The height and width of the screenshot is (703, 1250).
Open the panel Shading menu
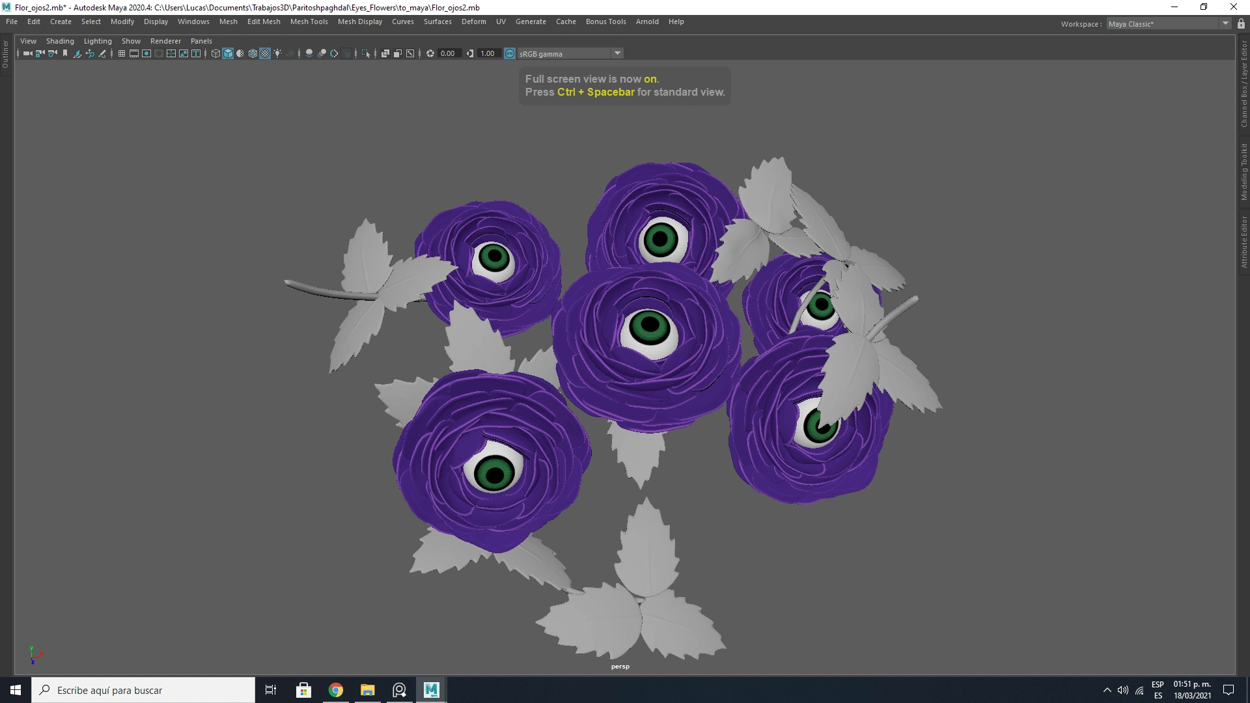(60, 41)
